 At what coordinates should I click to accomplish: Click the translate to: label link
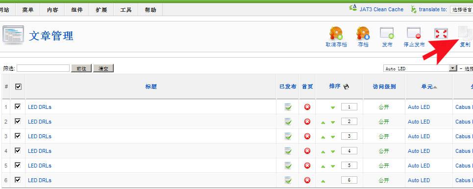click(433, 9)
